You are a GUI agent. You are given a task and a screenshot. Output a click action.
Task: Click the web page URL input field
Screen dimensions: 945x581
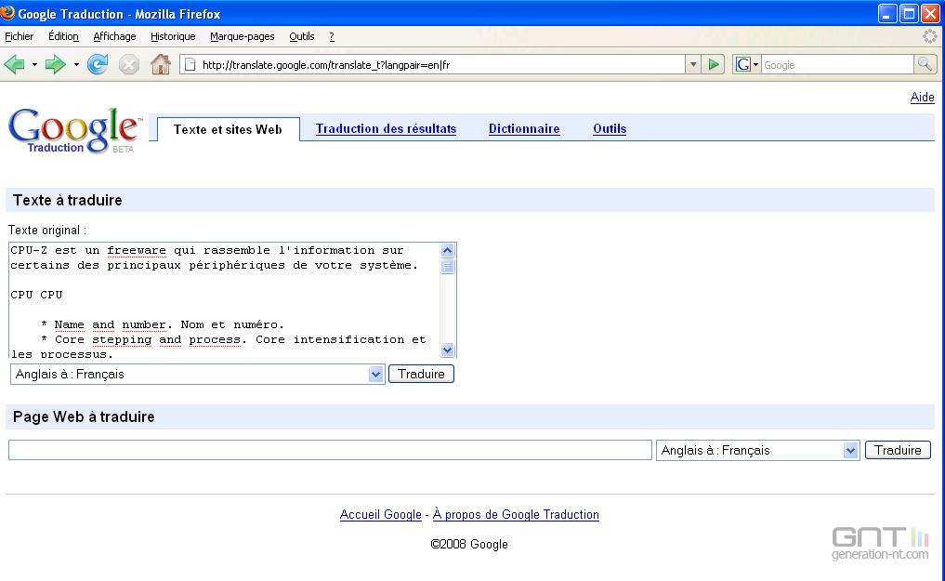click(330, 450)
